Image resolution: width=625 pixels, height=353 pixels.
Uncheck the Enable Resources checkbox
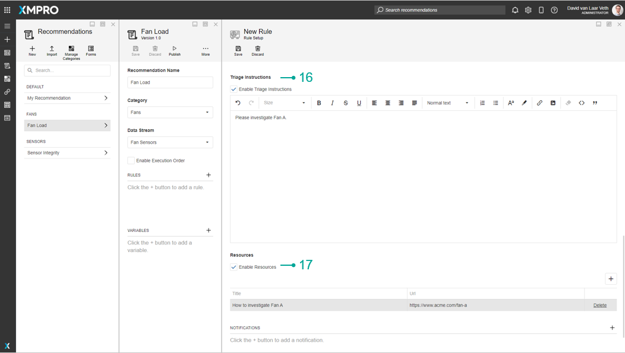[234, 268]
